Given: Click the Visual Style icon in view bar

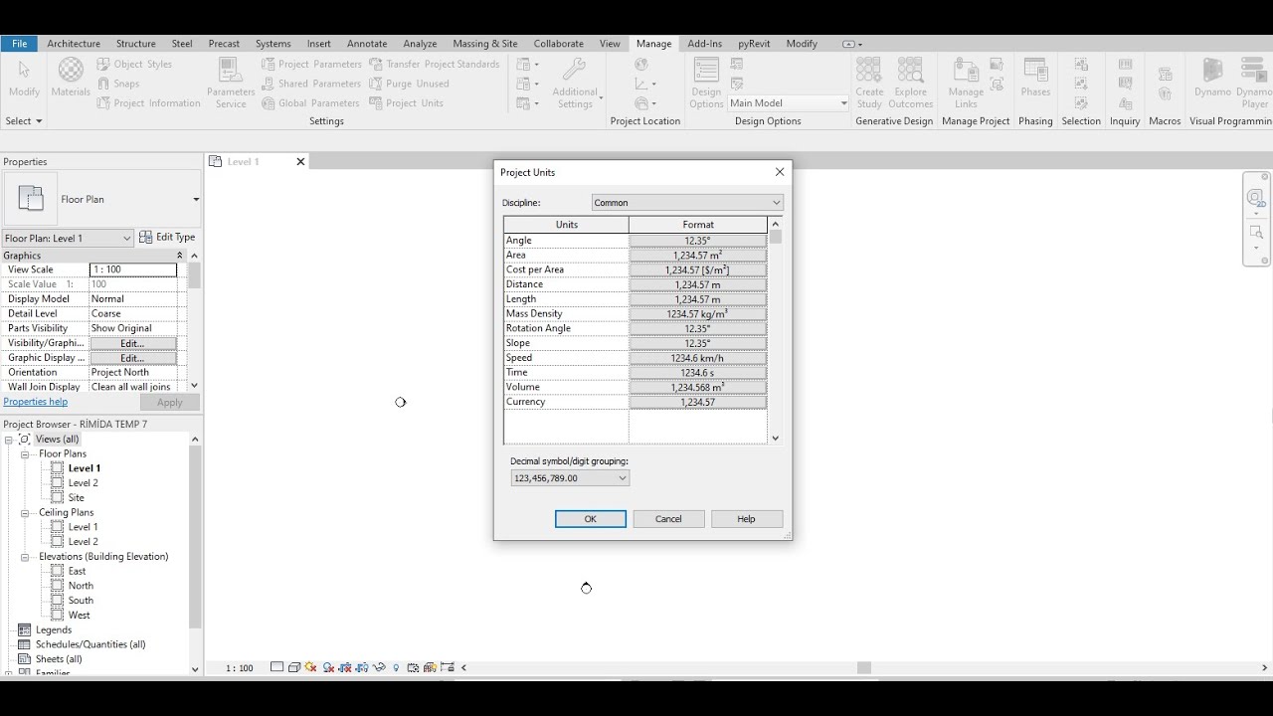Looking at the screenshot, I should point(294,668).
